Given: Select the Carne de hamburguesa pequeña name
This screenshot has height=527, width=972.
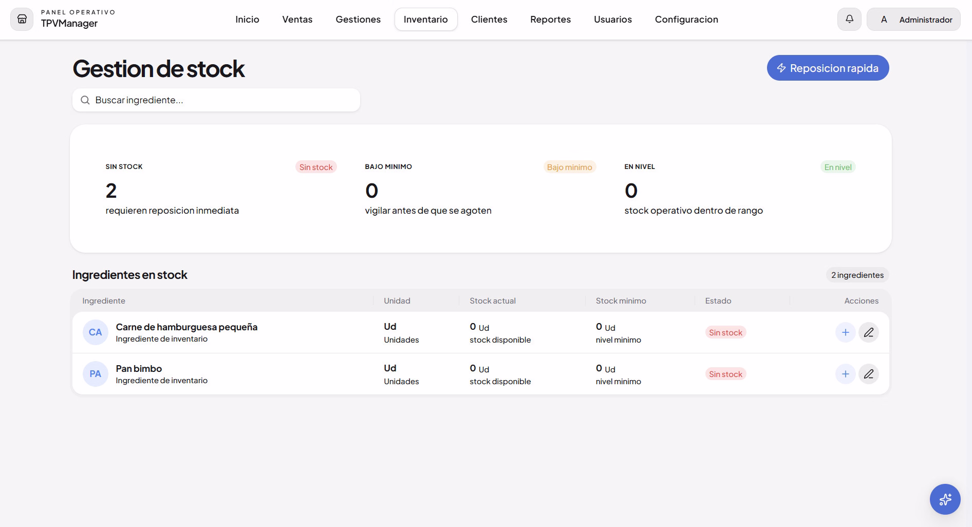Looking at the screenshot, I should [x=186, y=327].
